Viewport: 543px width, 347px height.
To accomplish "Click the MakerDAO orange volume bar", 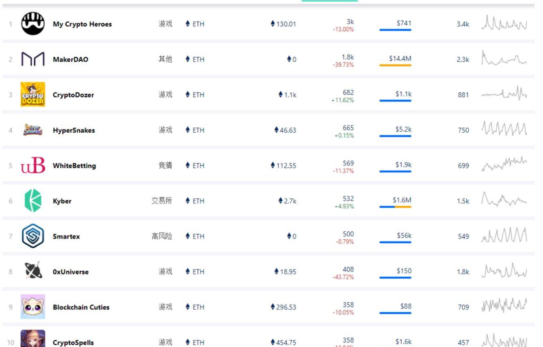I will point(395,65).
